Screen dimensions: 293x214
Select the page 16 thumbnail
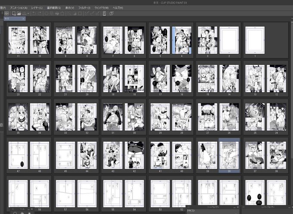pyautogui.click(x=182, y=78)
